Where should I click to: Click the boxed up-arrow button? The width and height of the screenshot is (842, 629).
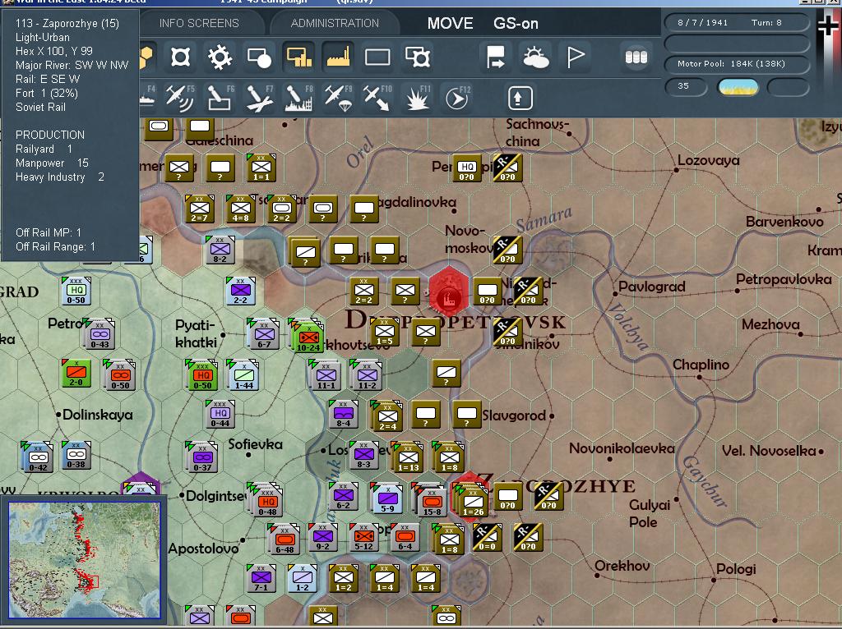tap(520, 99)
